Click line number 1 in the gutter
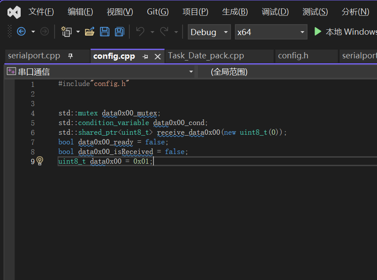Viewport: 377px width, 280px height. click(33, 84)
